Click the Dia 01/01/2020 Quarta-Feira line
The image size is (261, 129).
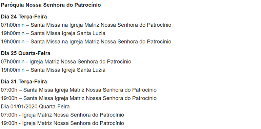35,107
